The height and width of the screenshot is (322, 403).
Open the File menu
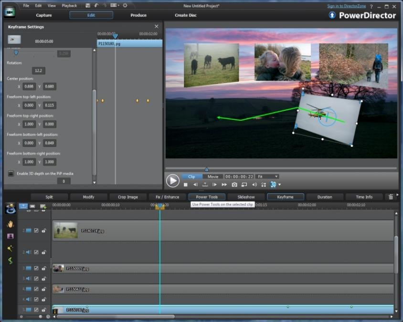point(26,6)
